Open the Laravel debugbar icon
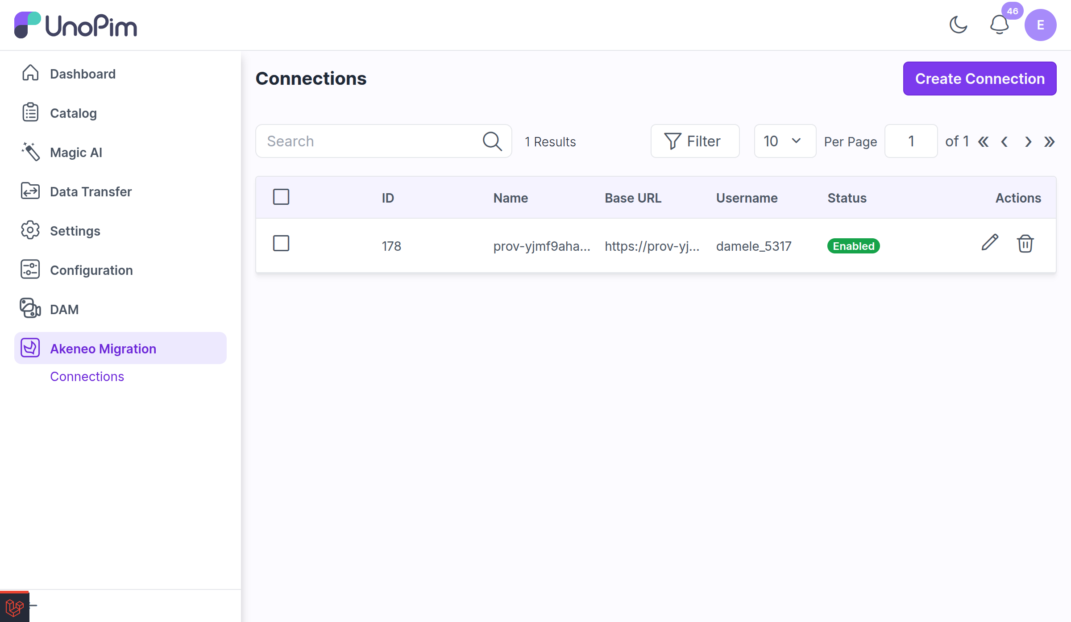The width and height of the screenshot is (1071, 622). coord(14,607)
